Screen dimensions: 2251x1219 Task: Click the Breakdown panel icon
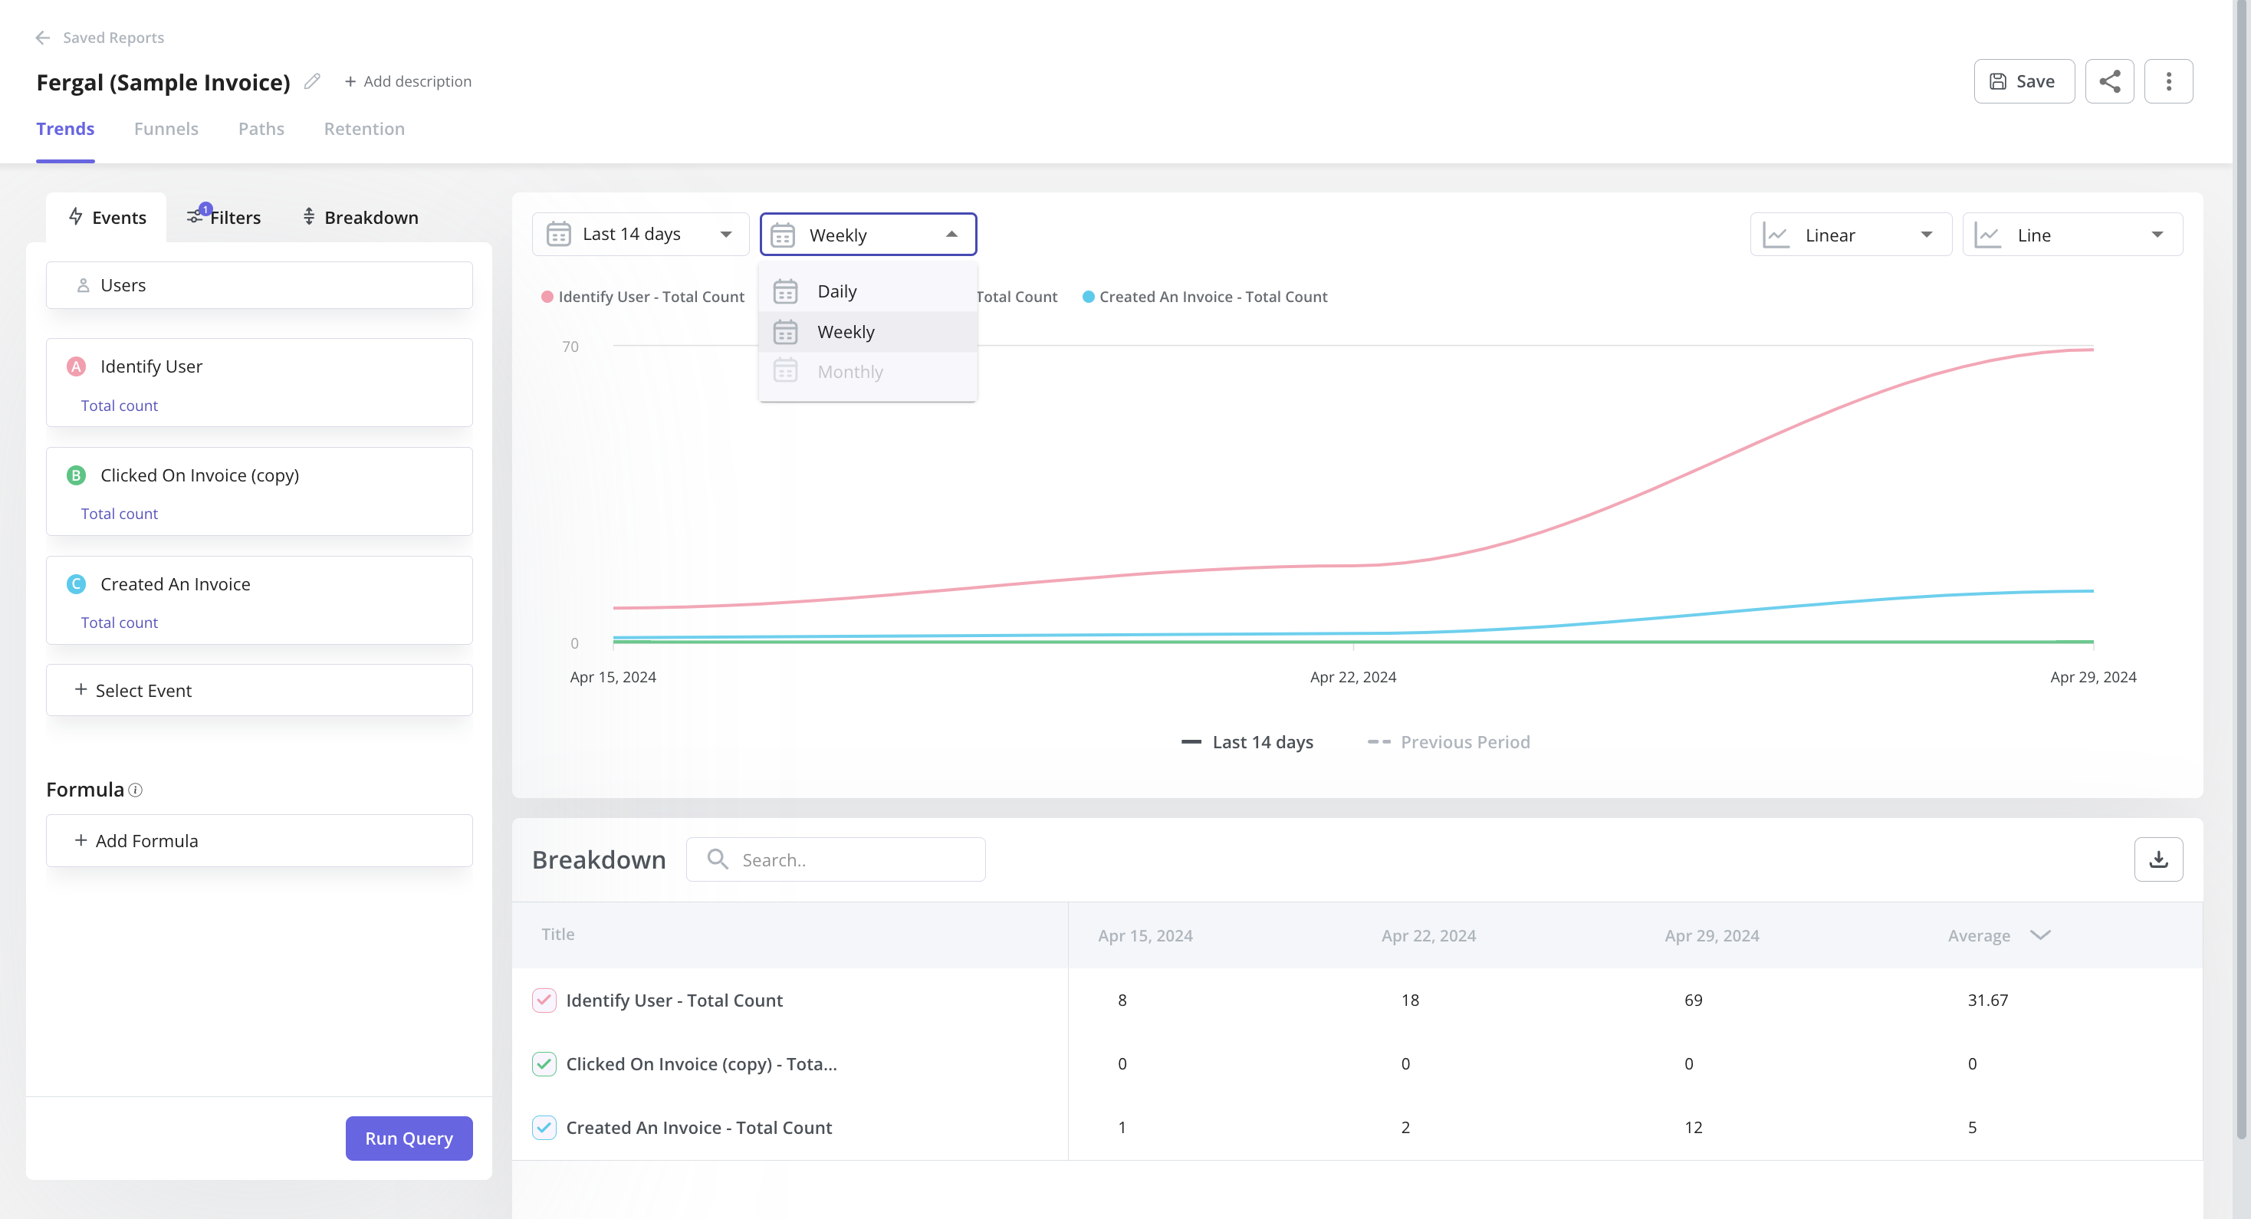[x=309, y=217]
